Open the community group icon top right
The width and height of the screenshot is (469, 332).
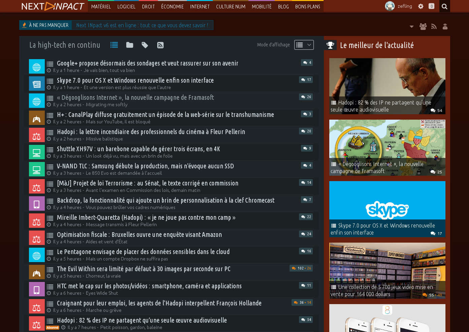(x=423, y=27)
